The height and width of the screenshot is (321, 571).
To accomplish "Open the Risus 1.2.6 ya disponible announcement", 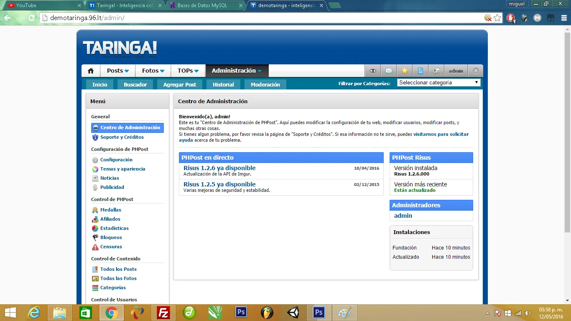I will (219, 168).
